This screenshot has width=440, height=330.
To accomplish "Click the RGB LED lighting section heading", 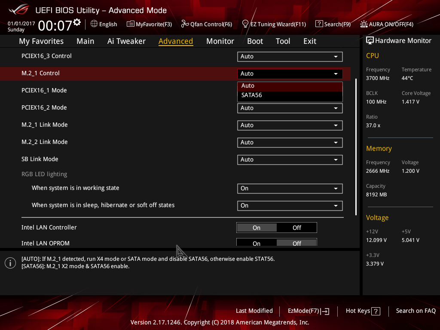I will pyautogui.click(x=44, y=174).
